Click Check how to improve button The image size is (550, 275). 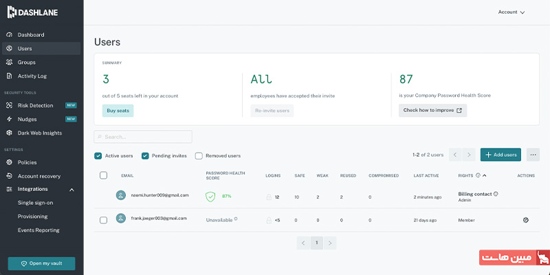432,110
